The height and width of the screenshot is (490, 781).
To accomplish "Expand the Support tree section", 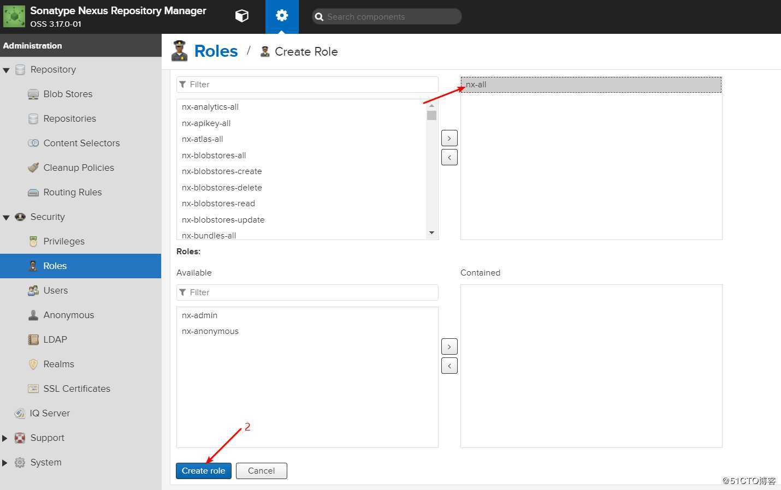I will (x=5, y=438).
